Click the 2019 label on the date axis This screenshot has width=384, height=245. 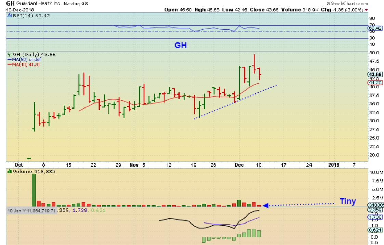click(334, 165)
